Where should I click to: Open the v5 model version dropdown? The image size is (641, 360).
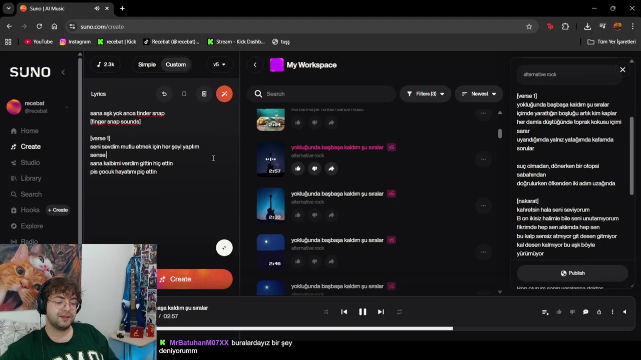219,64
